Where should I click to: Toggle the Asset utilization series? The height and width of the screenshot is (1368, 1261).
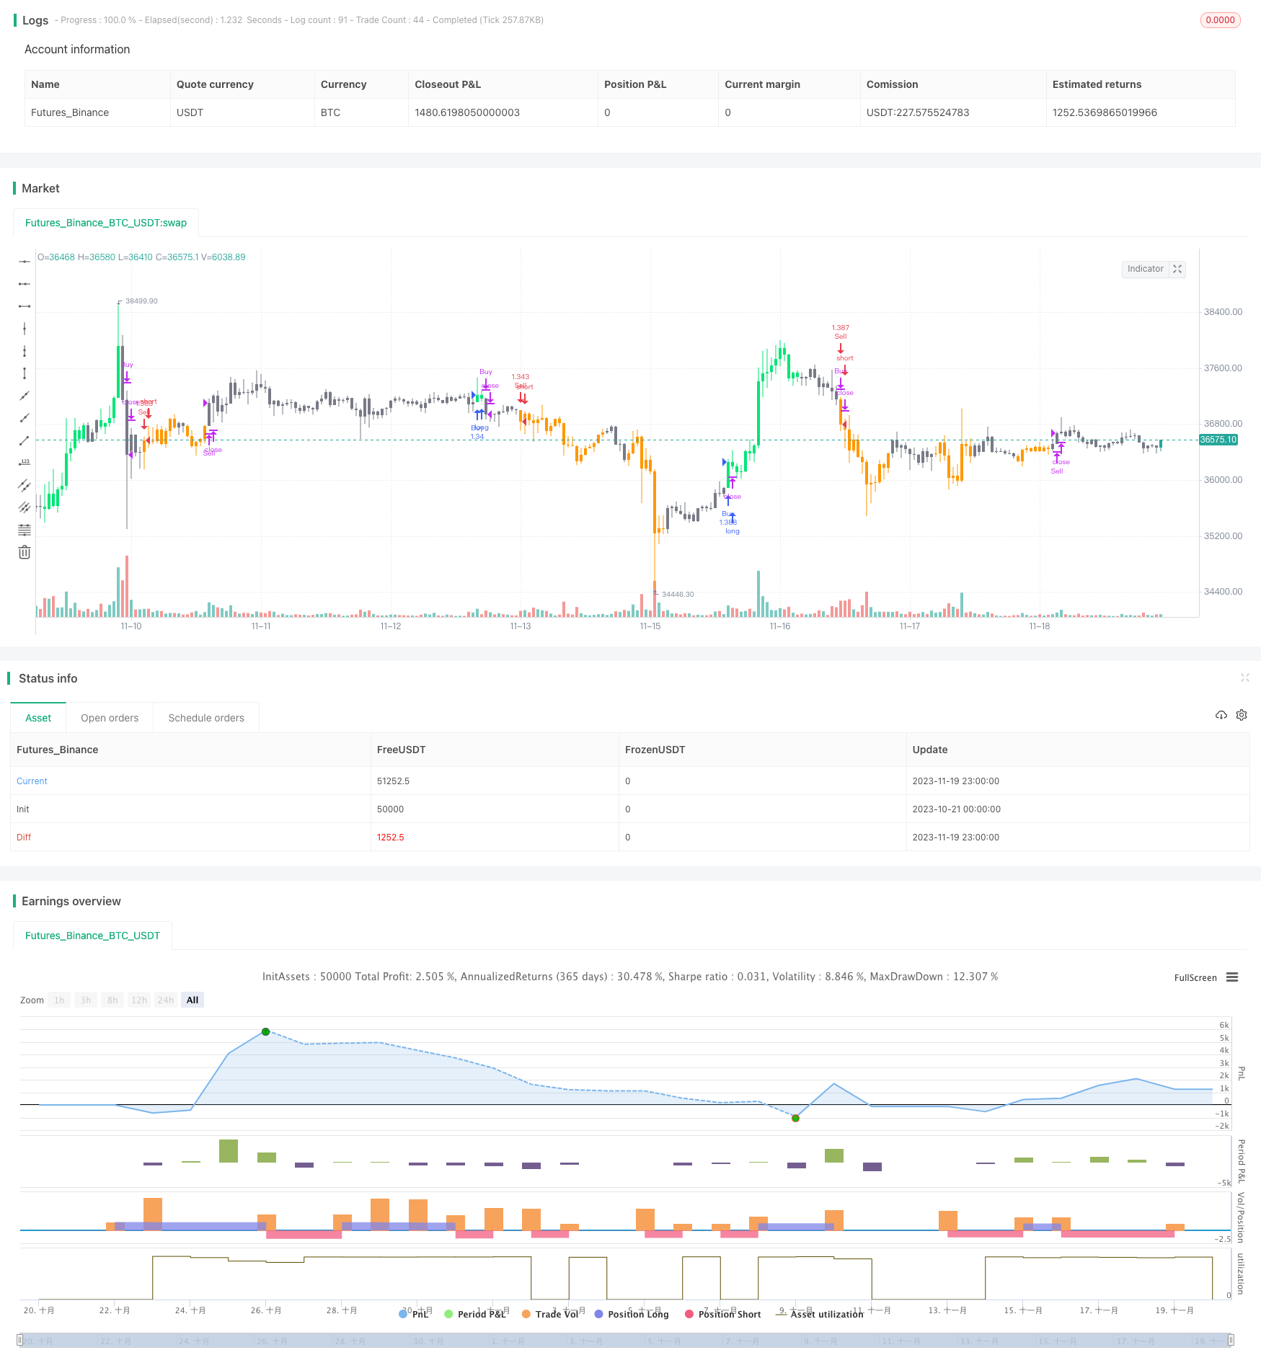click(820, 1314)
